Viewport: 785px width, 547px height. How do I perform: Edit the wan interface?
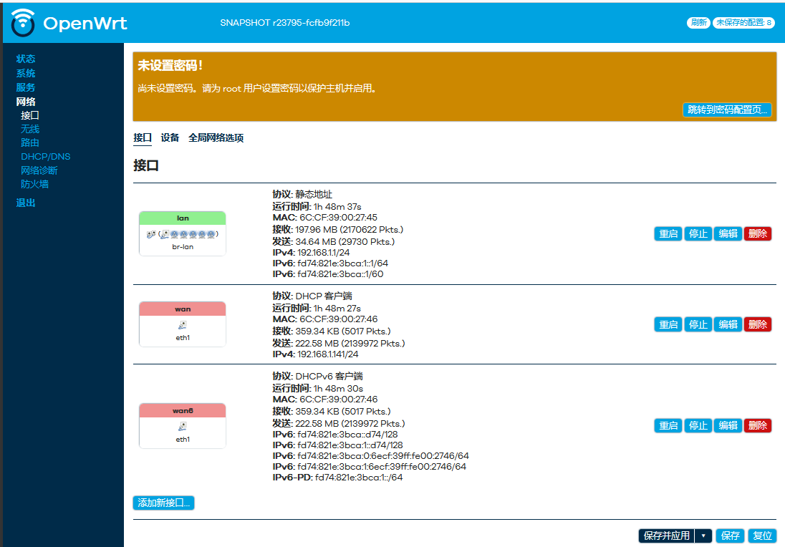pos(728,324)
